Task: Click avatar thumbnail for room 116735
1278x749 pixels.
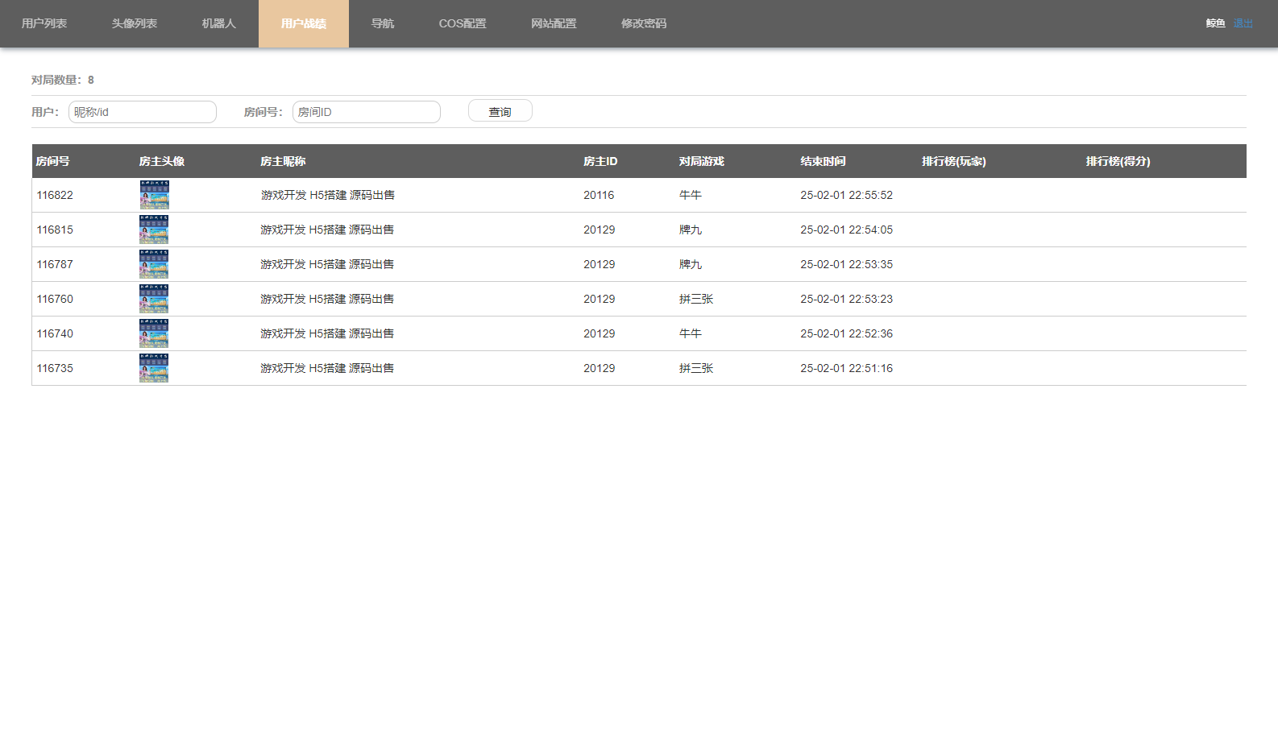Action: [x=154, y=368]
